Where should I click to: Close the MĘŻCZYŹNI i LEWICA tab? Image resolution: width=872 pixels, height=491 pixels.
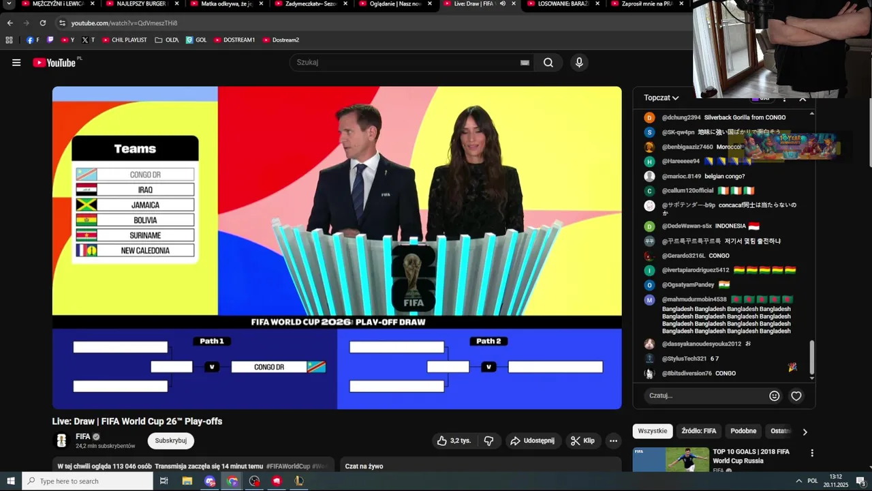[x=94, y=3]
